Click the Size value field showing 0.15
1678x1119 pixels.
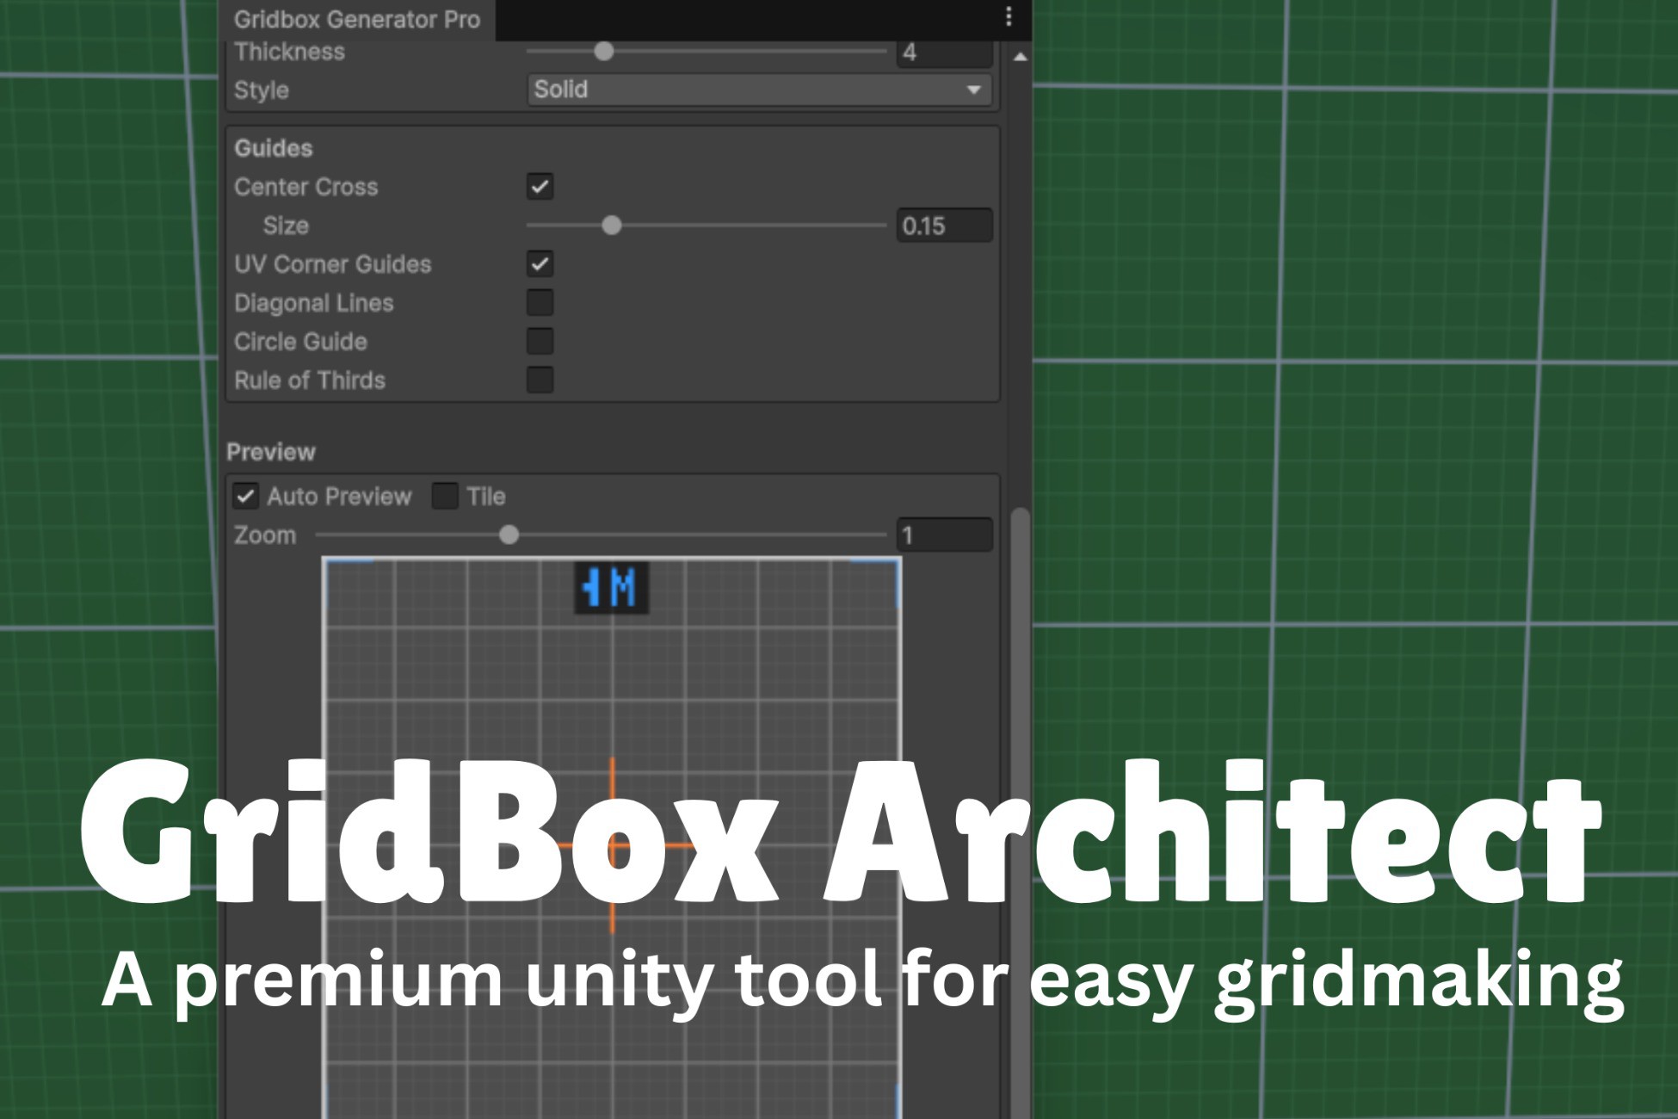tap(944, 226)
